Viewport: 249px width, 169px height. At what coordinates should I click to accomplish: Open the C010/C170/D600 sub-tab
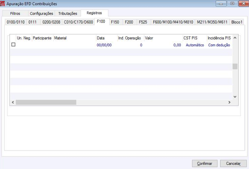tap(79, 22)
